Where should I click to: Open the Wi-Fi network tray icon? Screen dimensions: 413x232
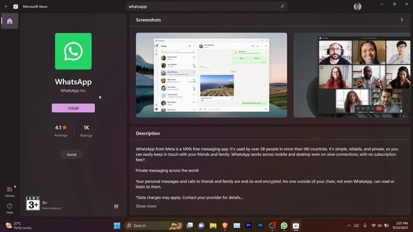[373, 226]
